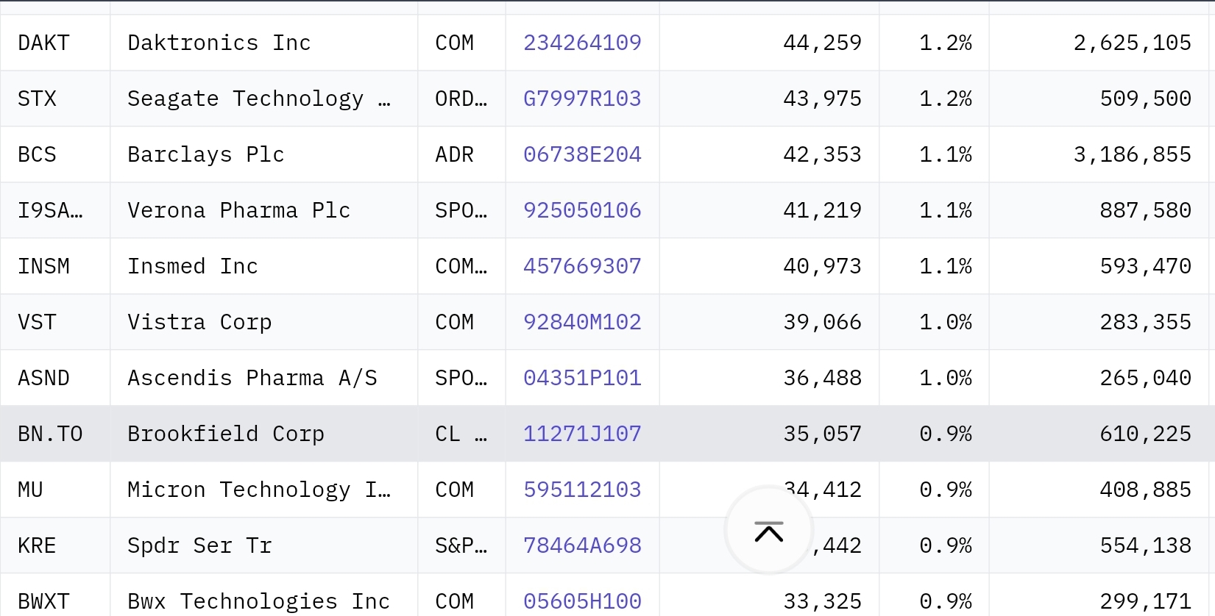Click the Bwx Technologies Inc name
Image resolution: width=1215 pixels, height=616 pixels.
tap(259, 601)
